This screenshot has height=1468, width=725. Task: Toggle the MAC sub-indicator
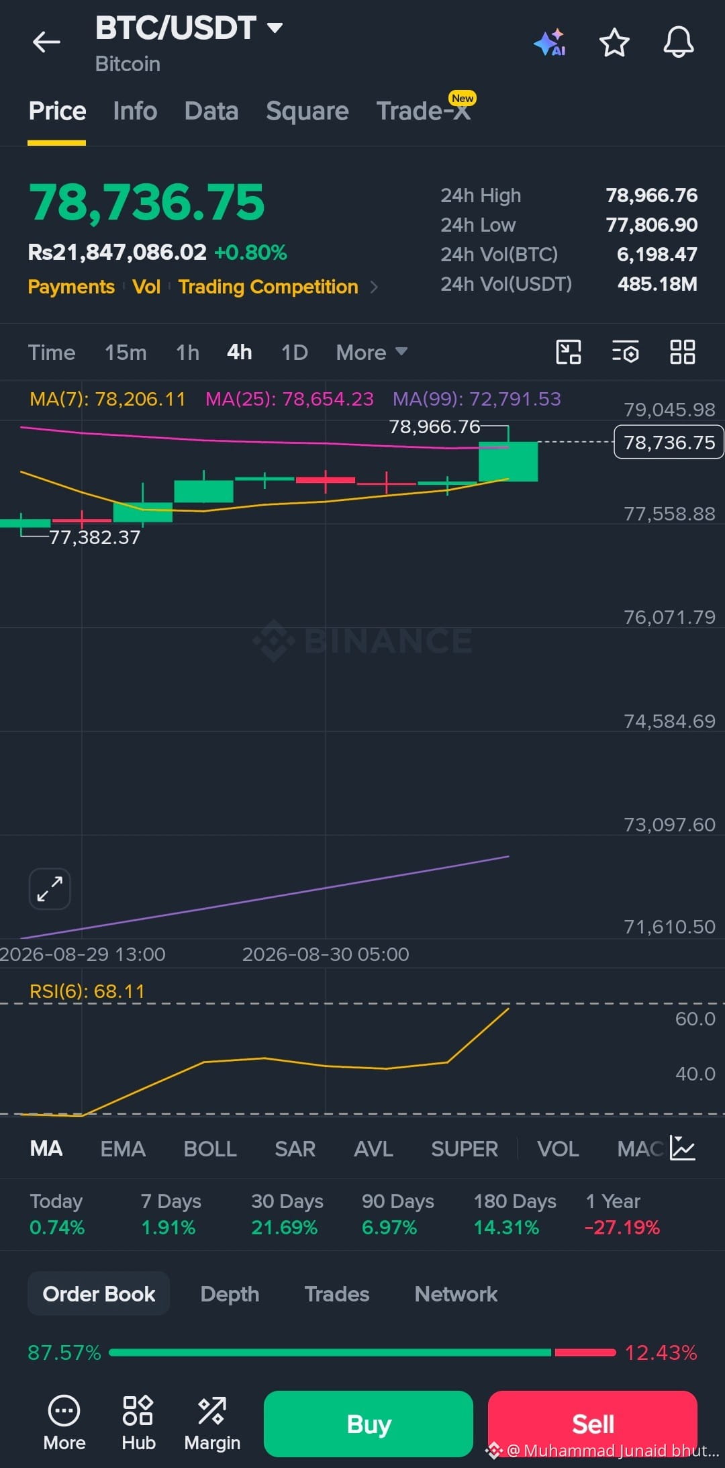(640, 1148)
